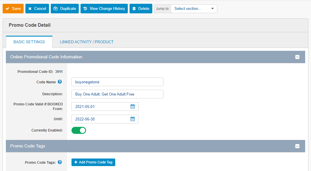Viewport: 311px width, 171px height.
Task: Toggle Currently Enabled switch off
Action: pos(79,130)
